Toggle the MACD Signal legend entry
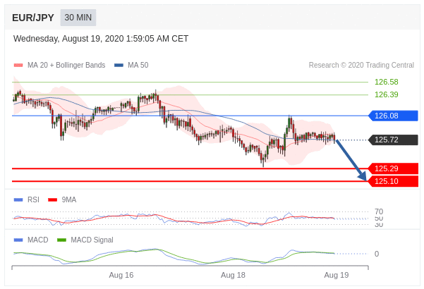424x289 pixels. pos(85,240)
